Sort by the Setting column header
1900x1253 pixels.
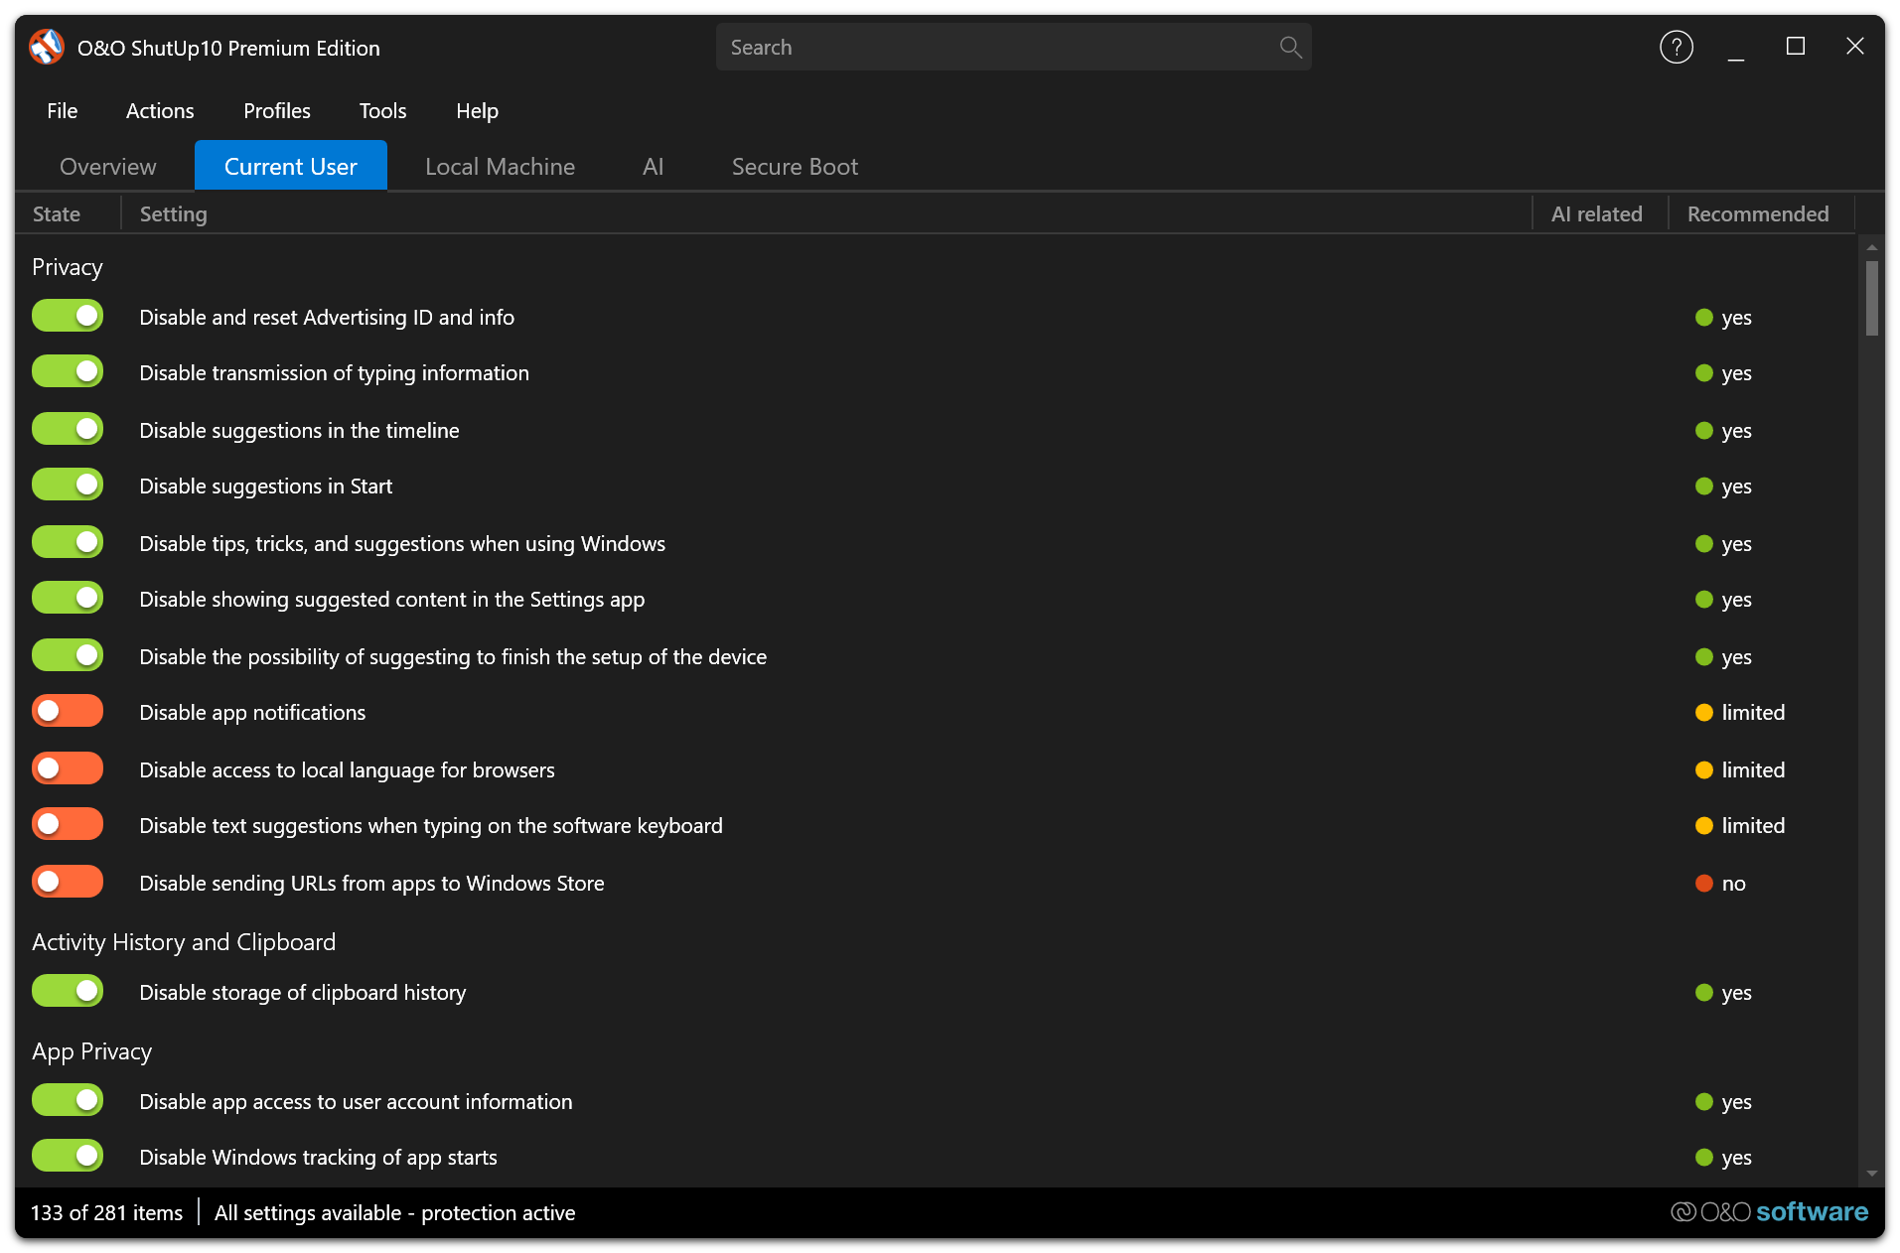pos(826,213)
